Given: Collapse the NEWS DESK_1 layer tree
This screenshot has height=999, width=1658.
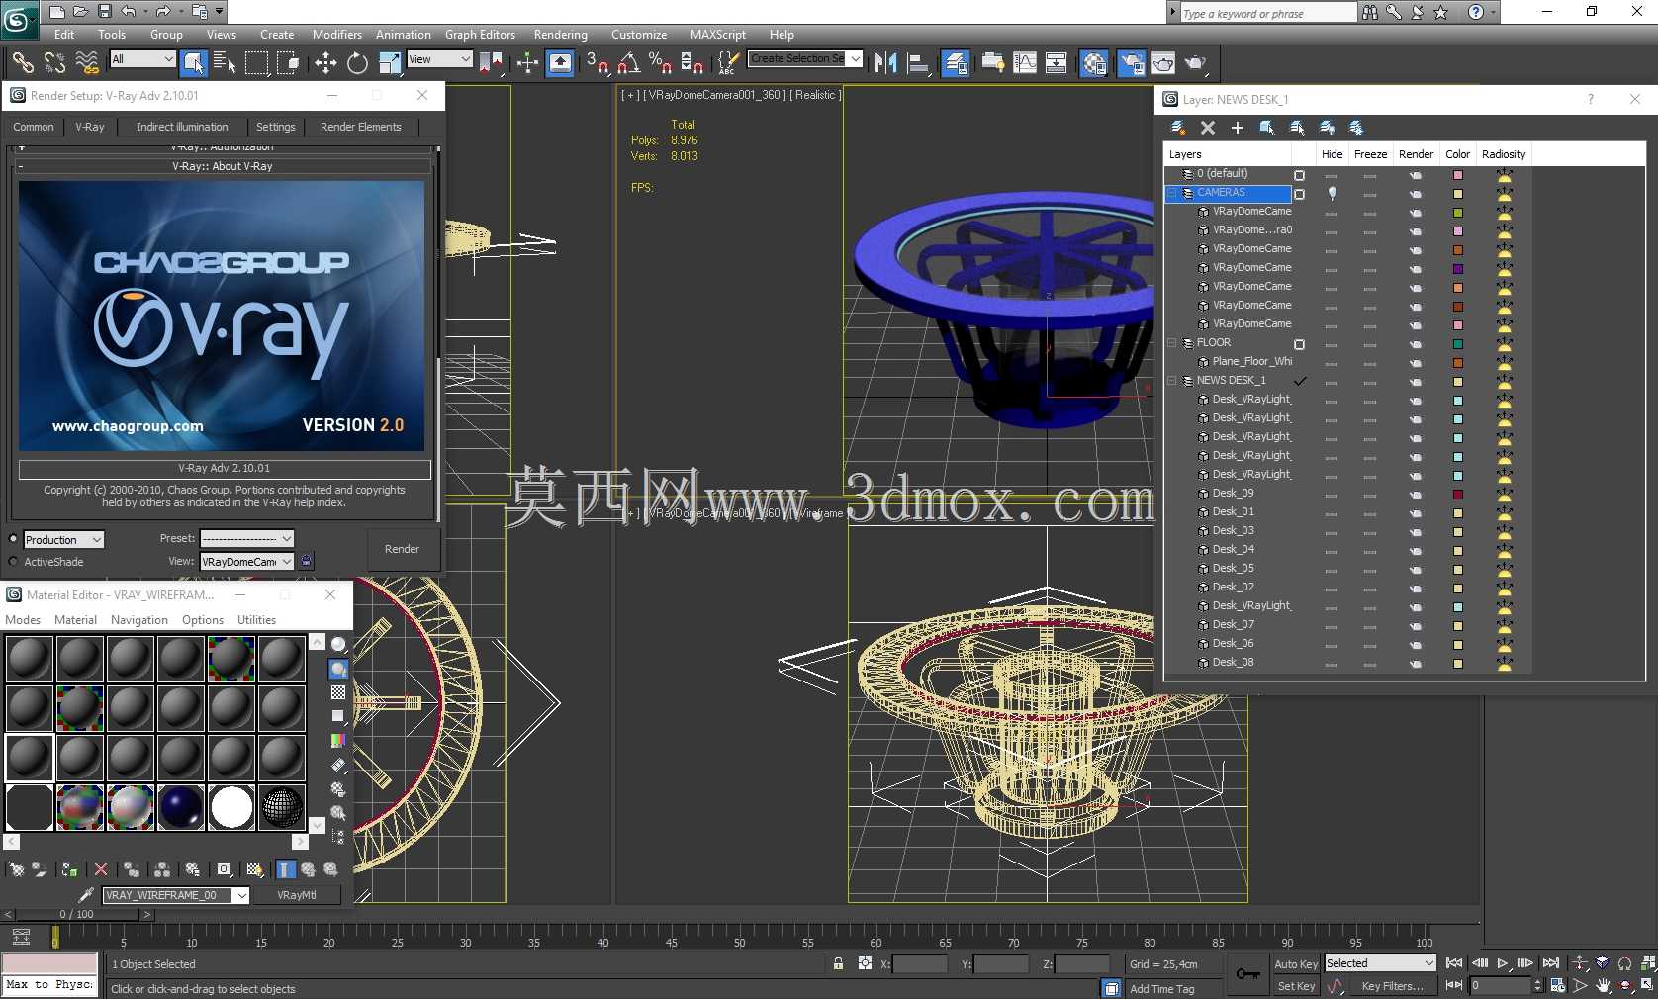Looking at the screenshot, I should [x=1172, y=381].
